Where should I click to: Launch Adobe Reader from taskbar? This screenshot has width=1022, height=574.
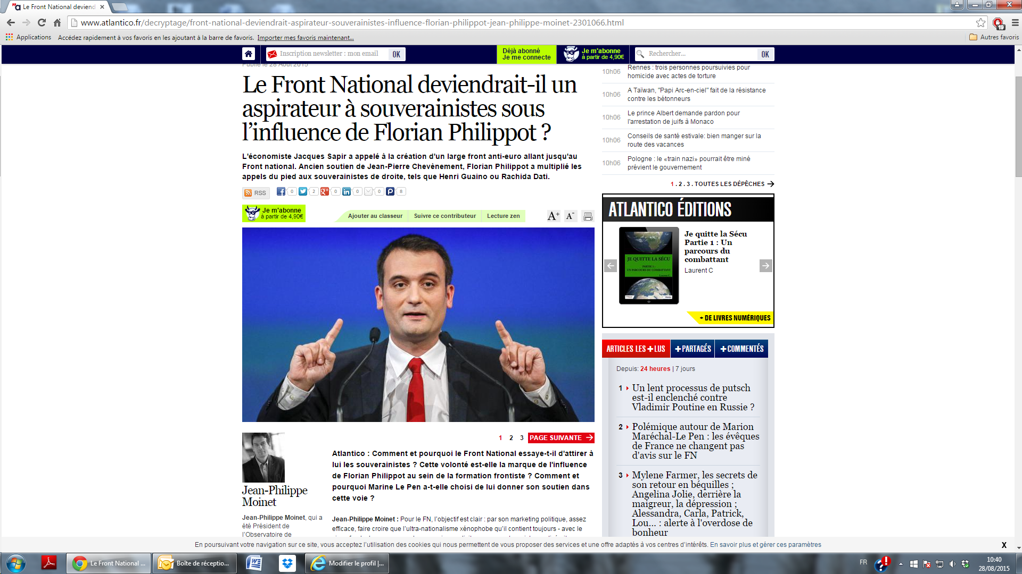[49, 563]
